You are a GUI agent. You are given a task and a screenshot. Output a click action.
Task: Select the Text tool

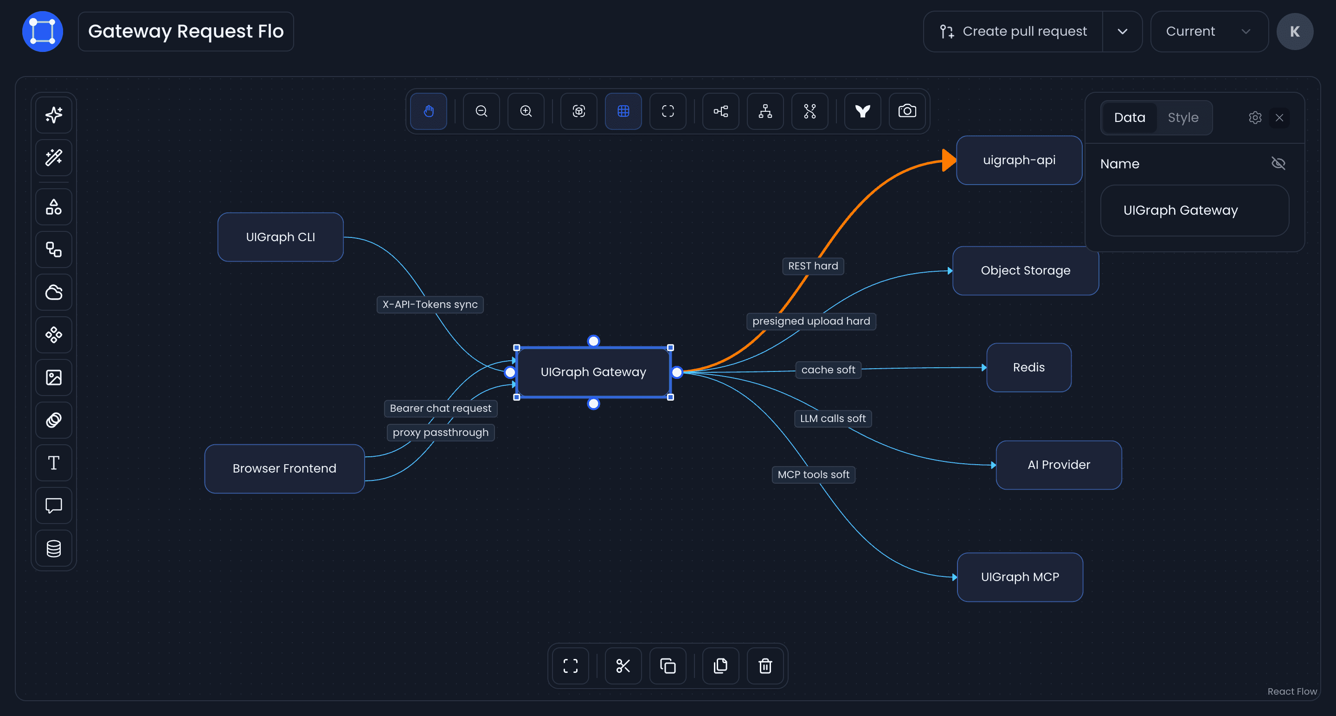coord(54,462)
